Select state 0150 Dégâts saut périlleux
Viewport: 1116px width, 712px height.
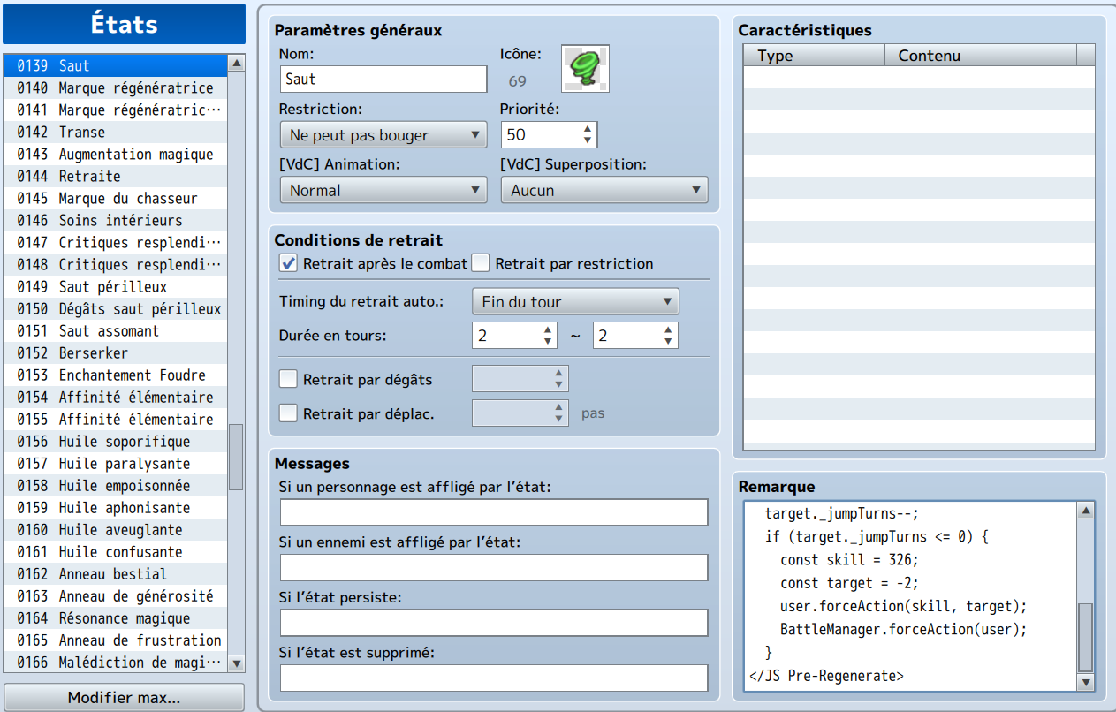pyautogui.click(x=115, y=308)
